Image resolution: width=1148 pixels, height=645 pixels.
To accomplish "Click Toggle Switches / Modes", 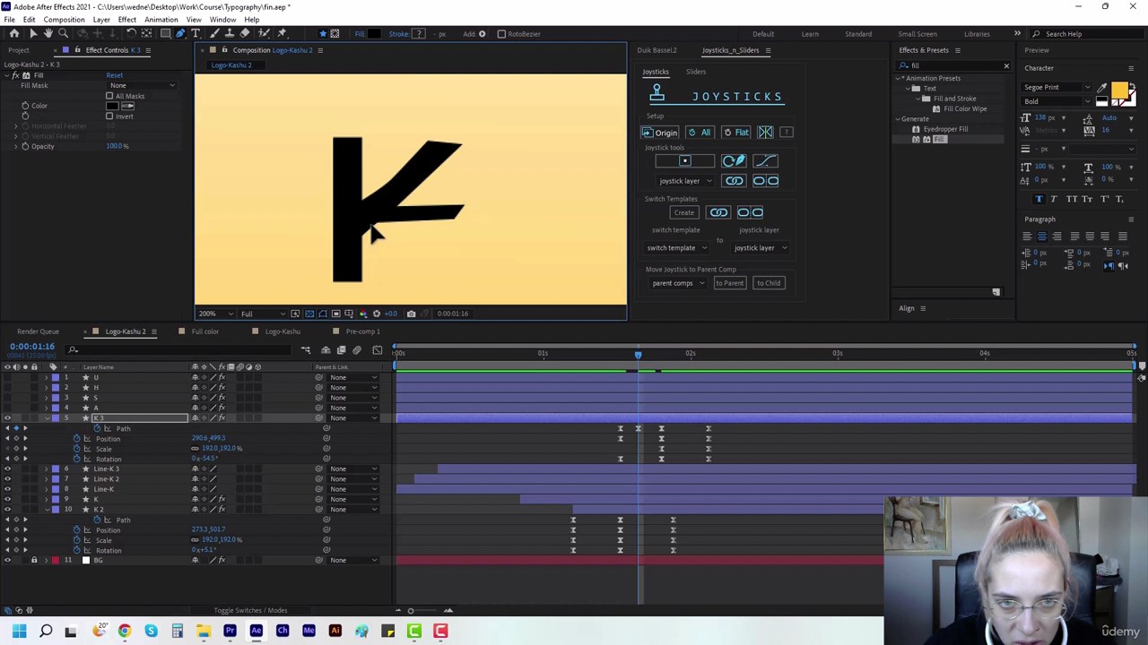I will [x=250, y=611].
